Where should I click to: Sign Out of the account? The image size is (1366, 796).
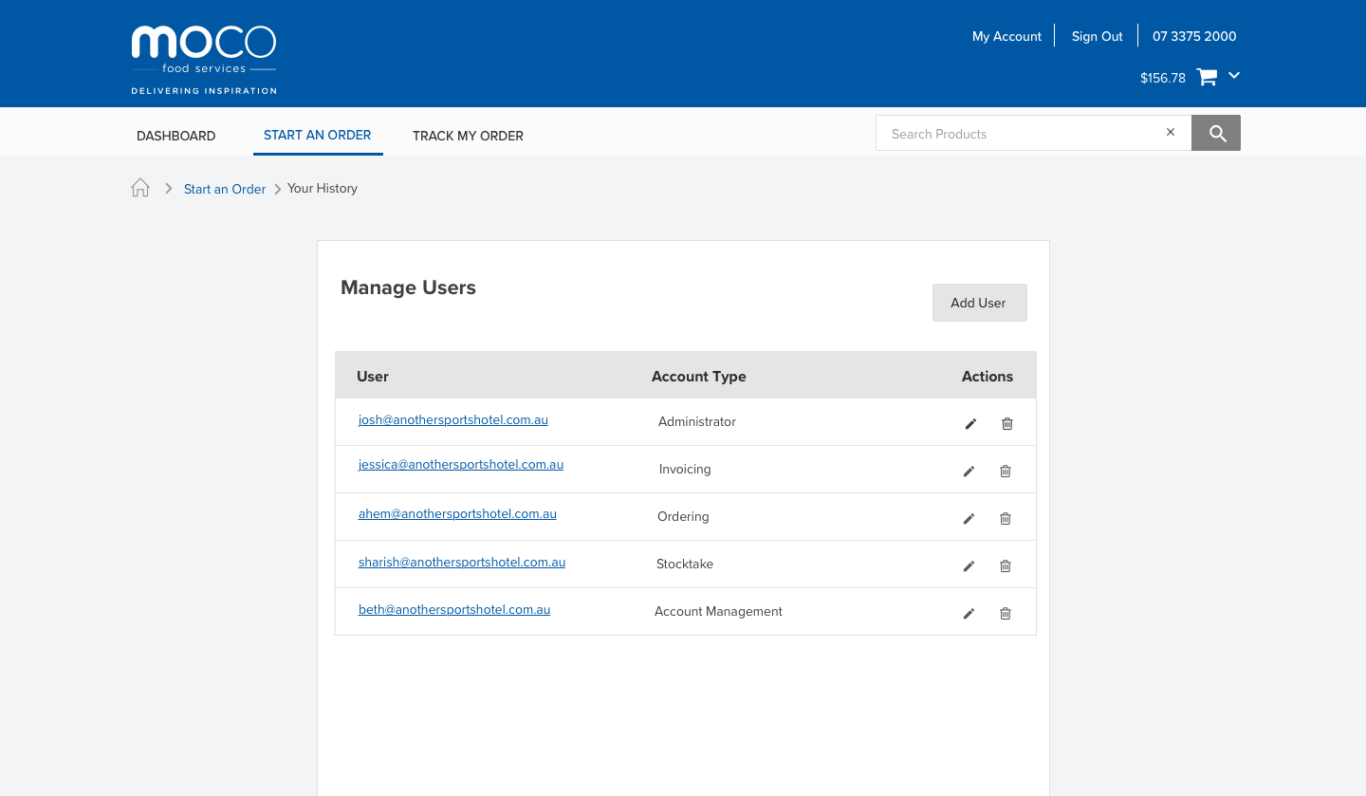tap(1097, 36)
